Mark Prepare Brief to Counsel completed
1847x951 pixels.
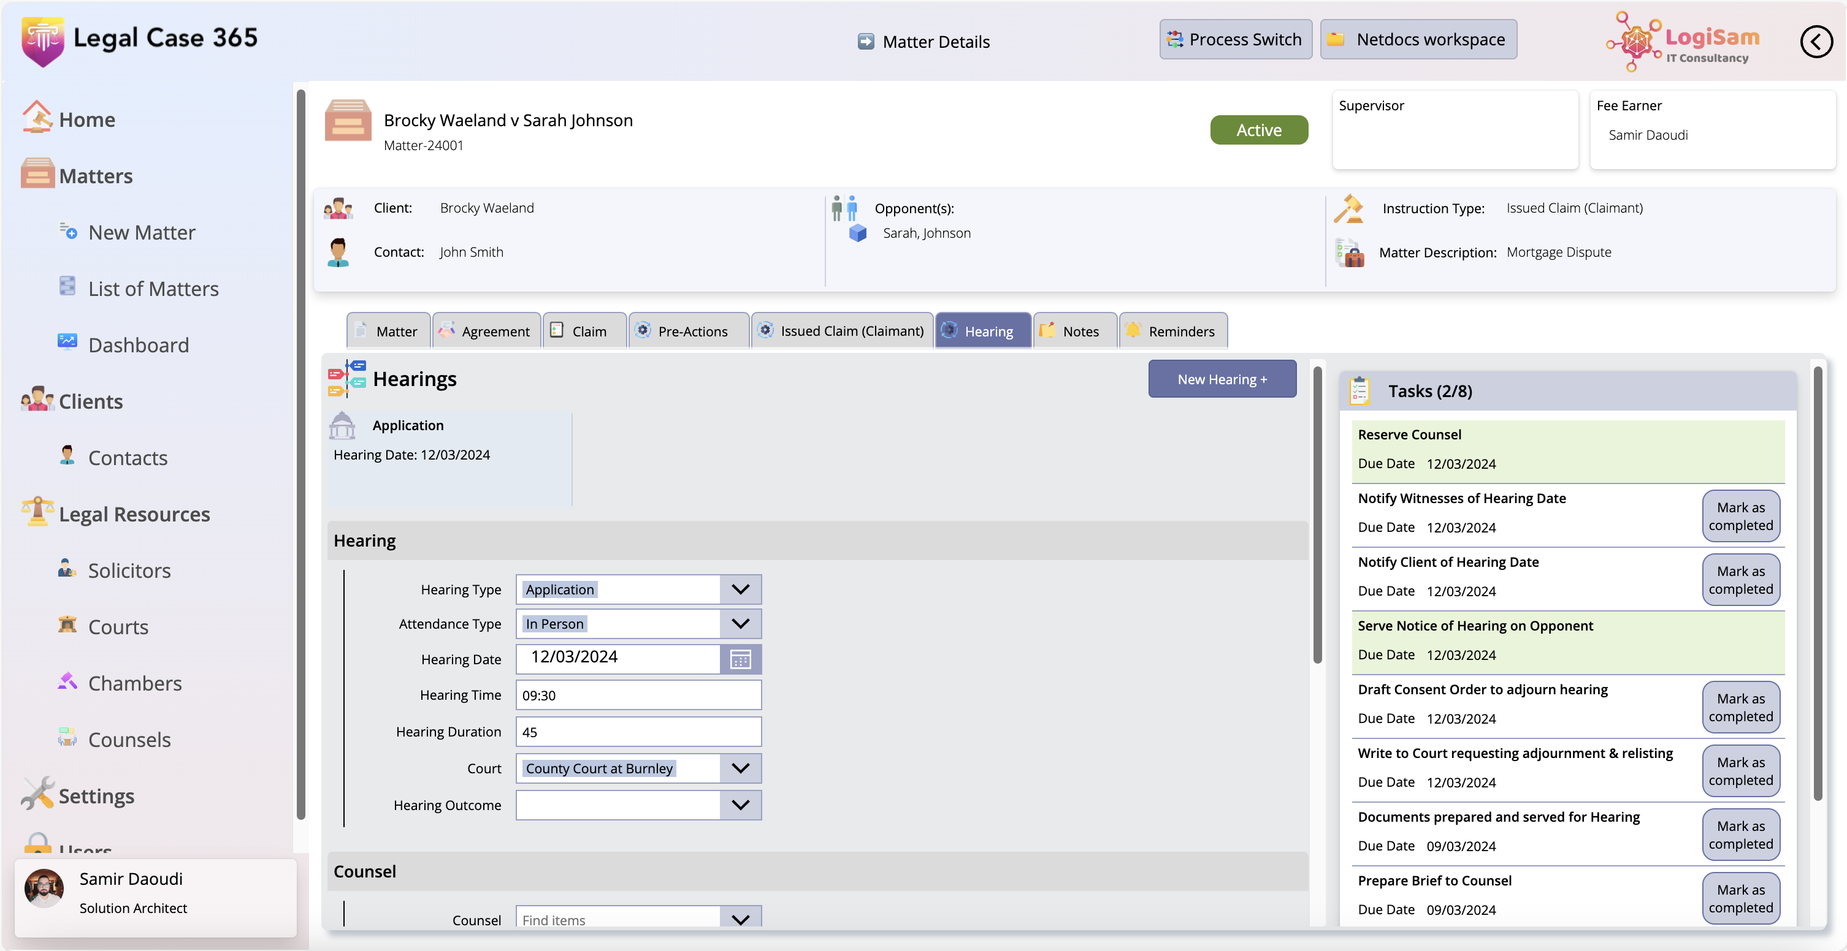pos(1740,898)
